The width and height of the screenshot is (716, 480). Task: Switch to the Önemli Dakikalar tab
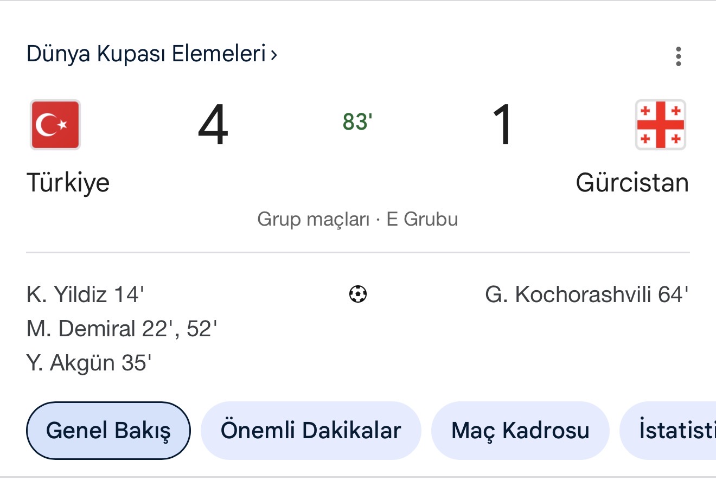[311, 431]
